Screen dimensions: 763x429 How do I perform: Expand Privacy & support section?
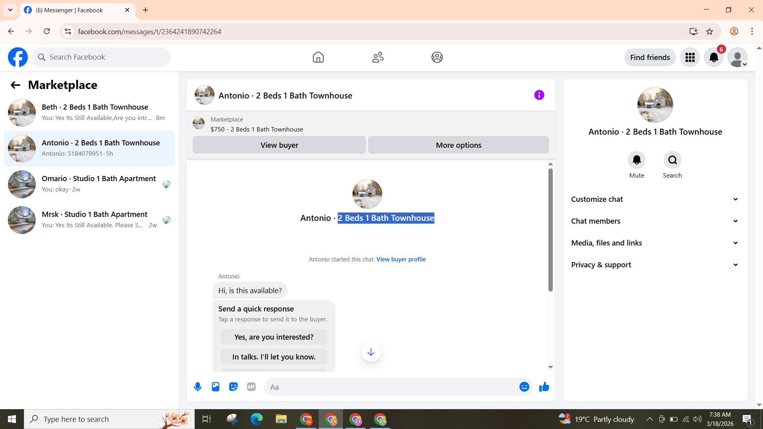coord(655,265)
